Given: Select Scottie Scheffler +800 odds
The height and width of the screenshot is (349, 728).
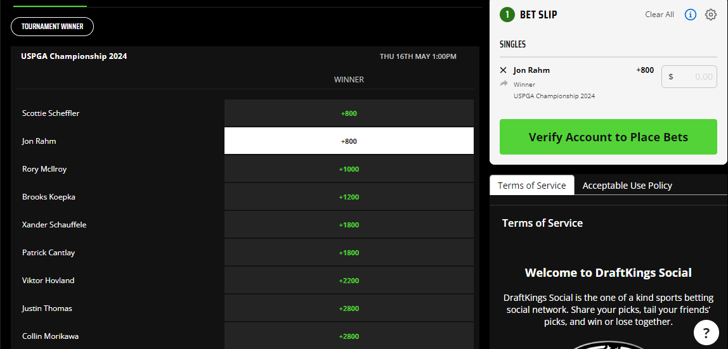Looking at the screenshot, I should tap(349, 113).
